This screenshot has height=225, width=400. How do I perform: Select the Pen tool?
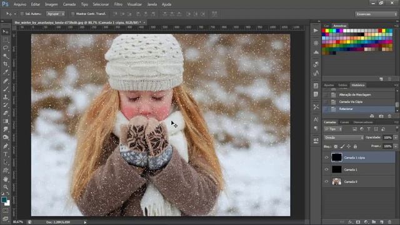tap(6, 146)
